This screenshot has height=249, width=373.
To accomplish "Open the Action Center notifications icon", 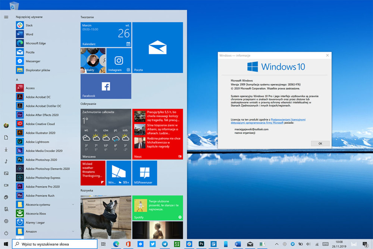I will tap(365, 244).
